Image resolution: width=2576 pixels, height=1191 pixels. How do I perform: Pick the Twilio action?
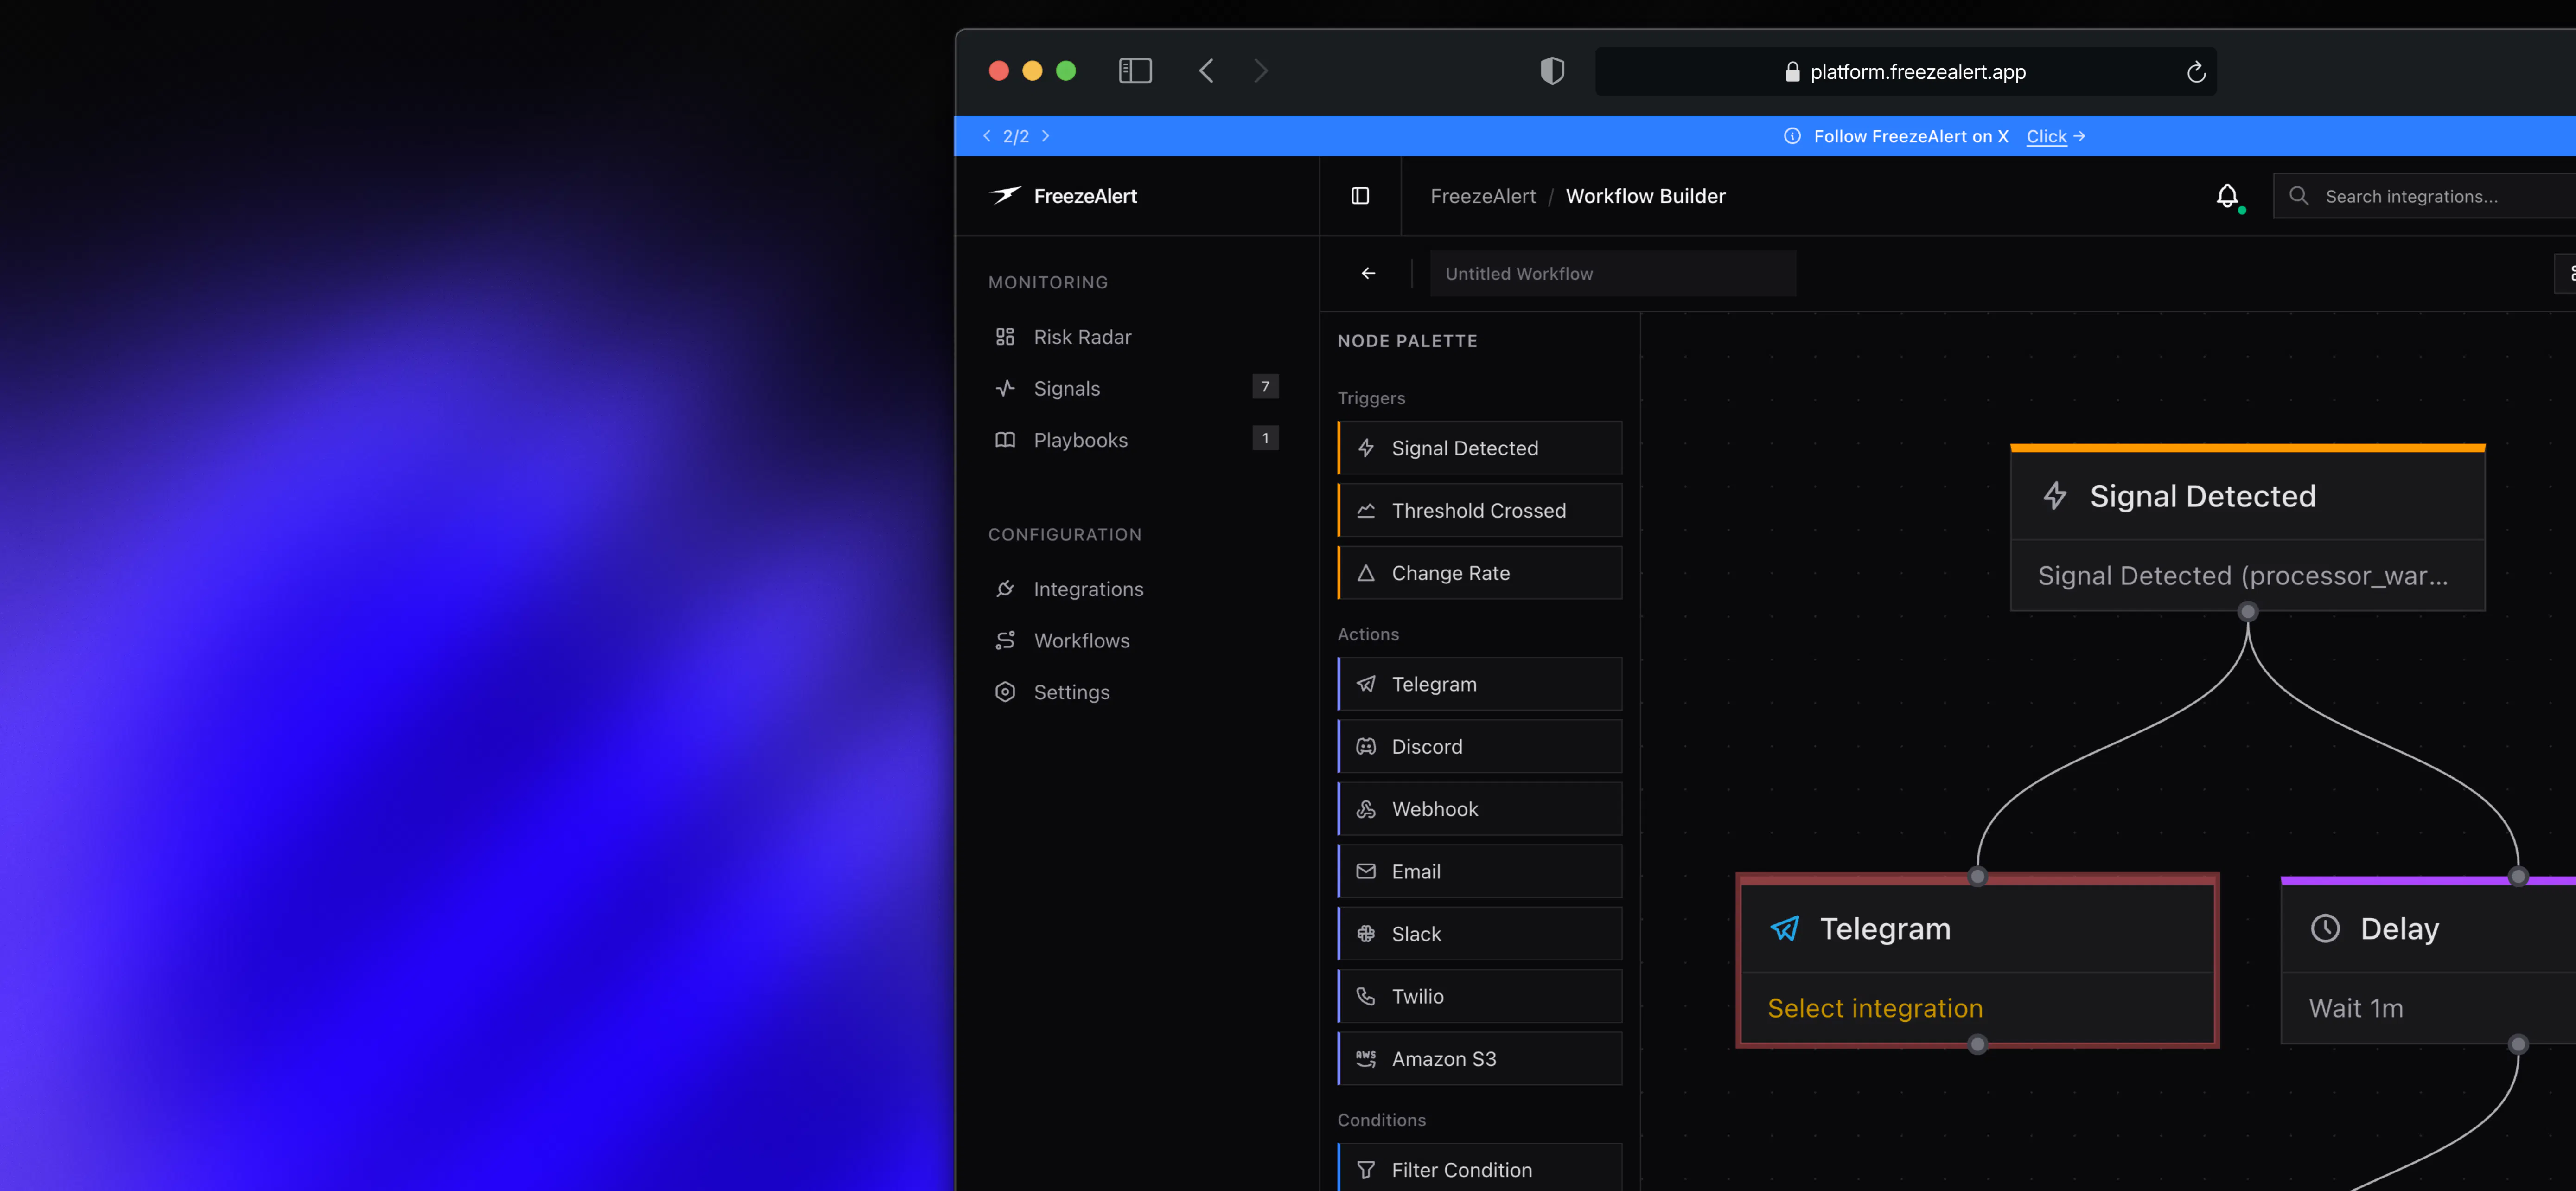pyautogui.click(x=1480, y=996)
